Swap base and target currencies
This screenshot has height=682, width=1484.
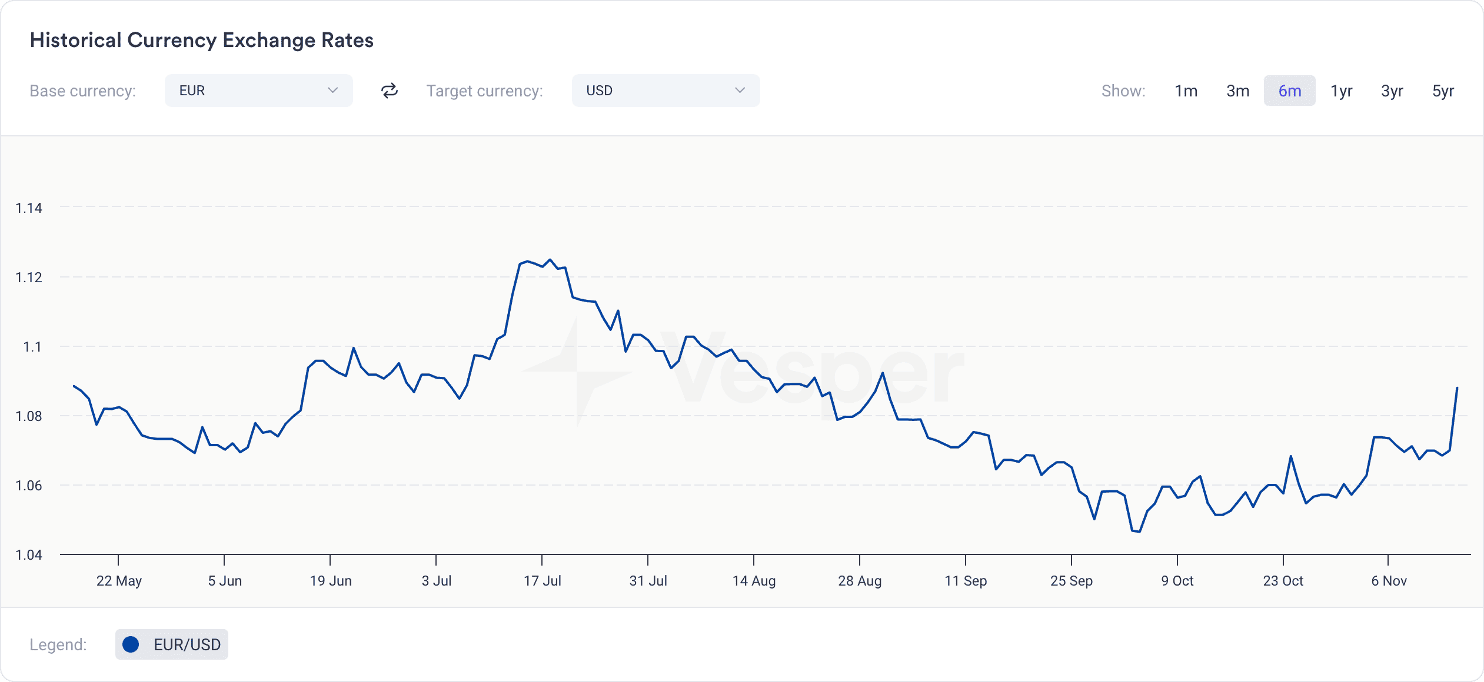(390, 91)
